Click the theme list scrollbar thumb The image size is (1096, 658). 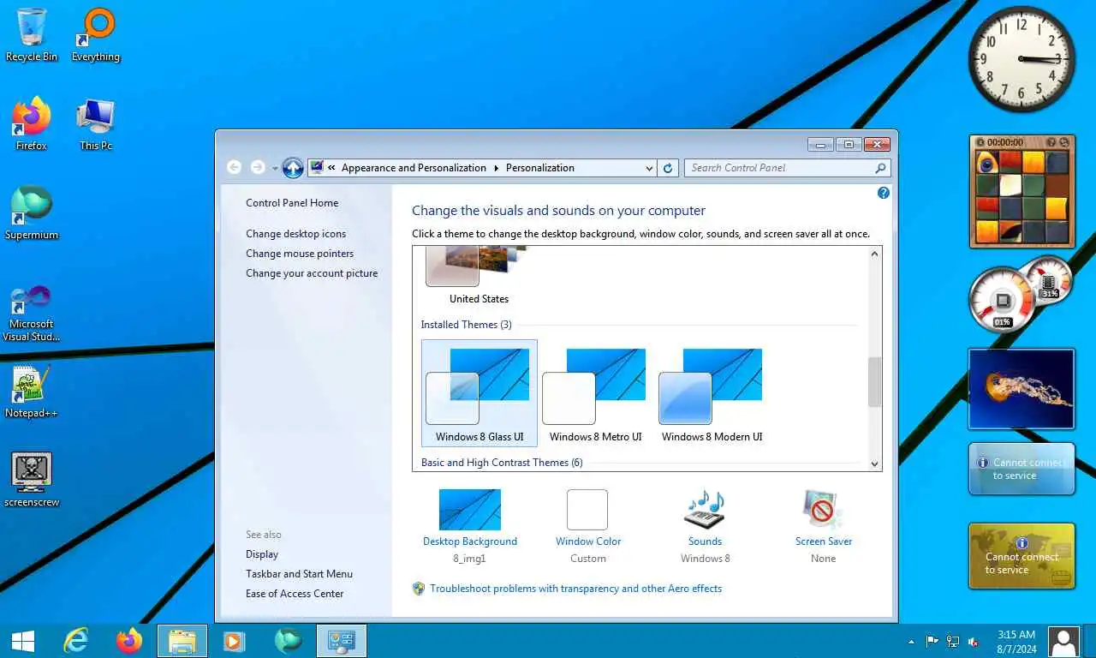click(874, 382)
